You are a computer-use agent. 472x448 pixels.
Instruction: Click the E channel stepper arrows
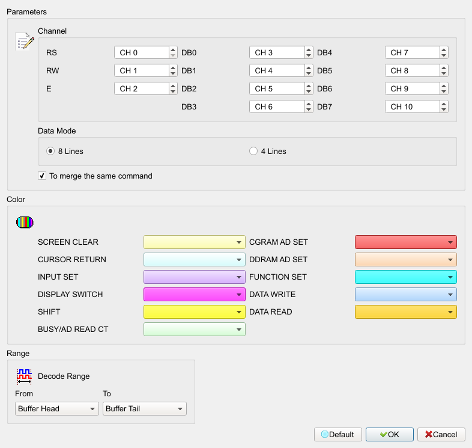[173, 88]
